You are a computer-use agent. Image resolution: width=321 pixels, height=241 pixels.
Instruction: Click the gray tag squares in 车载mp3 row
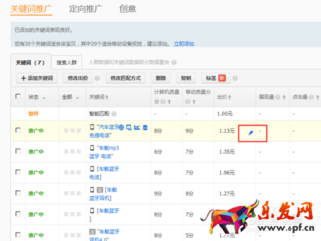pyautogui.click(x=73, y=151)
